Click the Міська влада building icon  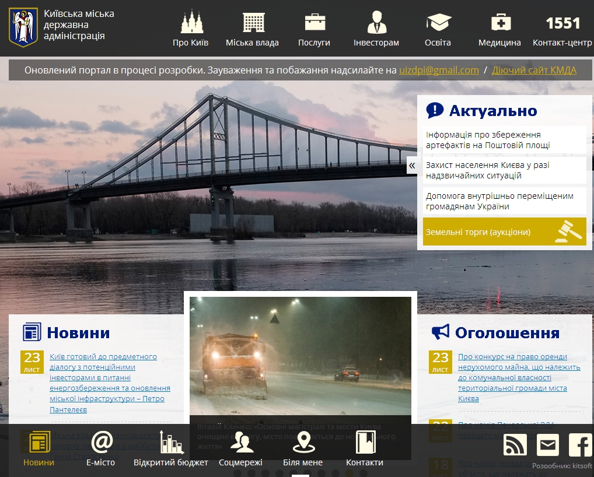click(x=253, y=22)
